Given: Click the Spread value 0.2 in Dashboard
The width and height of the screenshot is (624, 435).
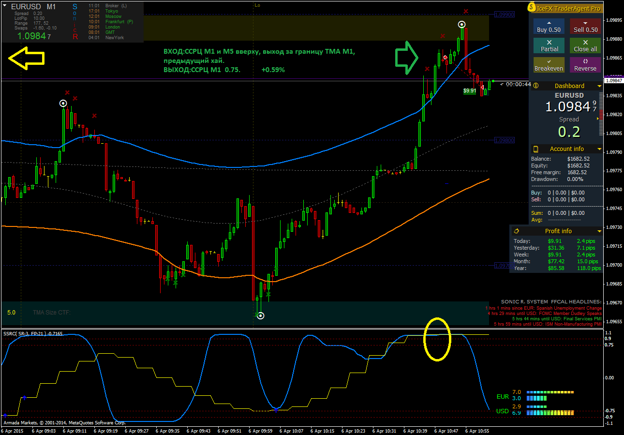Looking at the screenshot, I should [569, 131].
